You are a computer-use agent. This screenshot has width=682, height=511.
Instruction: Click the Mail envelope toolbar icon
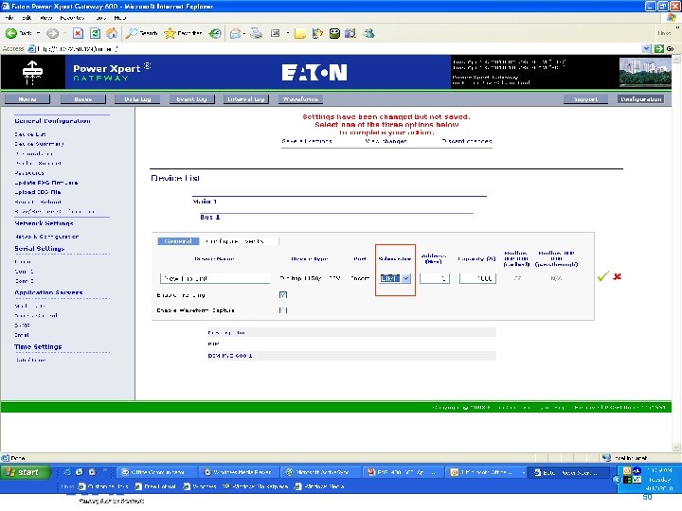[x=235, y=33]
